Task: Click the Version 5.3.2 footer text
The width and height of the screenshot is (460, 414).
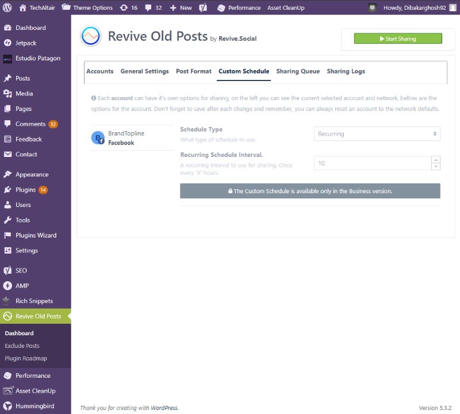Action: (x=435, y=408)
